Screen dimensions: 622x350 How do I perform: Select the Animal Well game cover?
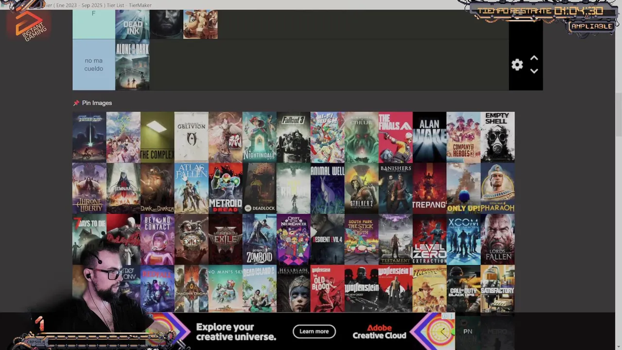click(328, 188)
